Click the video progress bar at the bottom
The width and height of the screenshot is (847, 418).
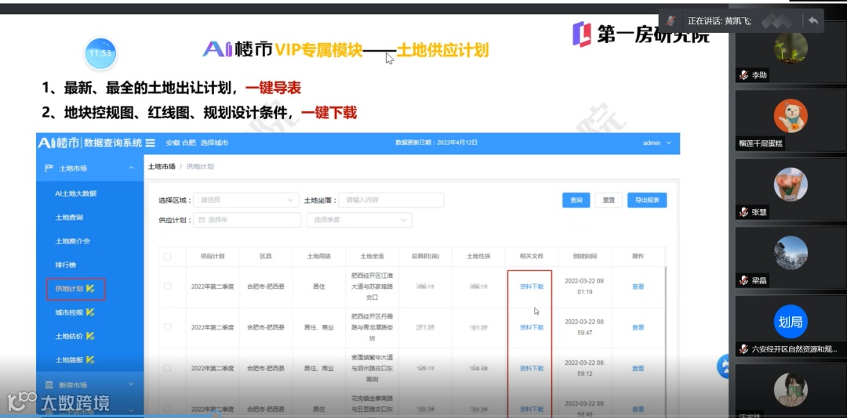click(423, 416)
